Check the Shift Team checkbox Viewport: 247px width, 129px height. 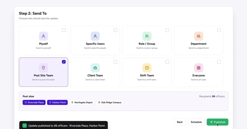tap(167, 62)
